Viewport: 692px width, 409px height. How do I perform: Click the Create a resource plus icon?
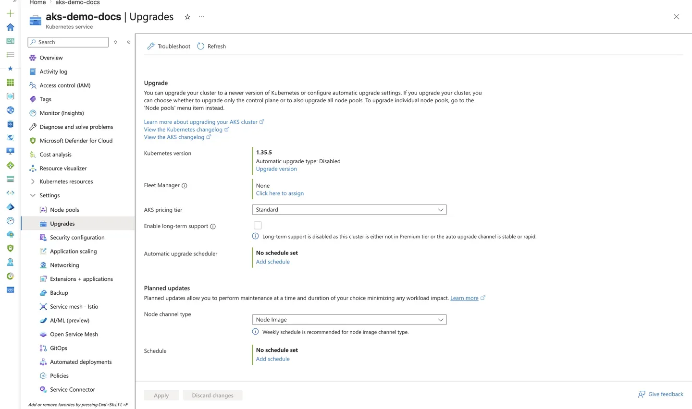pyautogui.click(x=10, y=13)
